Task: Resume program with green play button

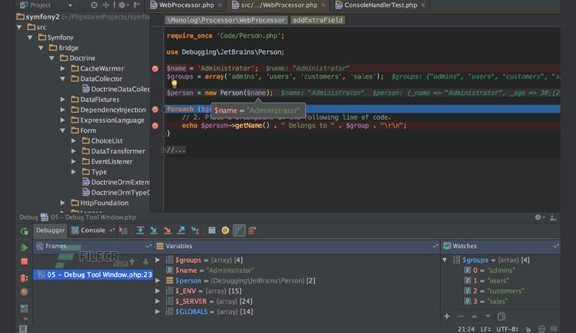Action: [x=24, y=248]
